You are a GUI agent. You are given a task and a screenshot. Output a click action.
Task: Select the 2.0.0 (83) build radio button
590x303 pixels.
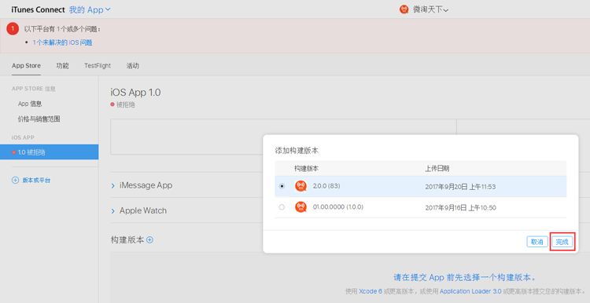click(x=282, y=186)
